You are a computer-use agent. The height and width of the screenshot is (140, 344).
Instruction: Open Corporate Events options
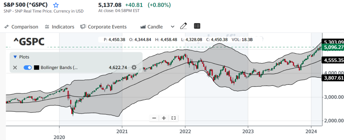(103, 27)
